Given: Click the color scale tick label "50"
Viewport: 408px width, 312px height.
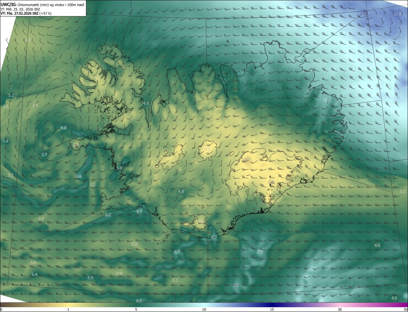Looking at the screenshot, I should pyautogui.click(x=405, y=309).
